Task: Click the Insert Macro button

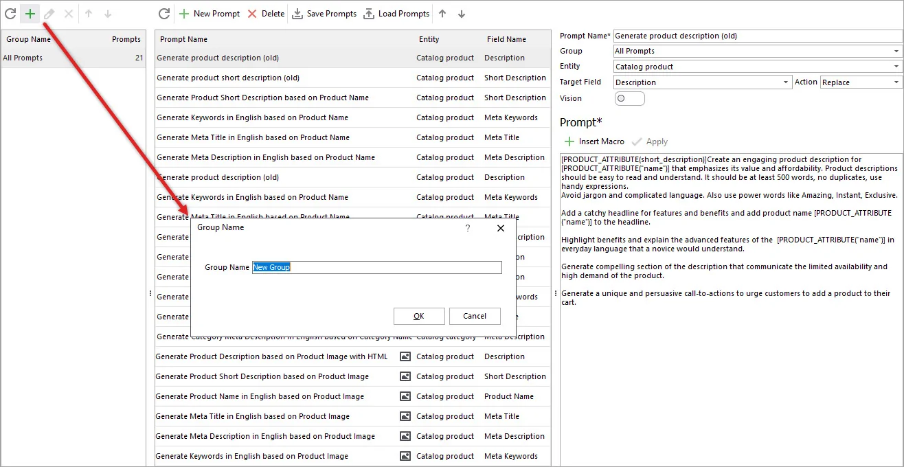Action: [594, 141]
